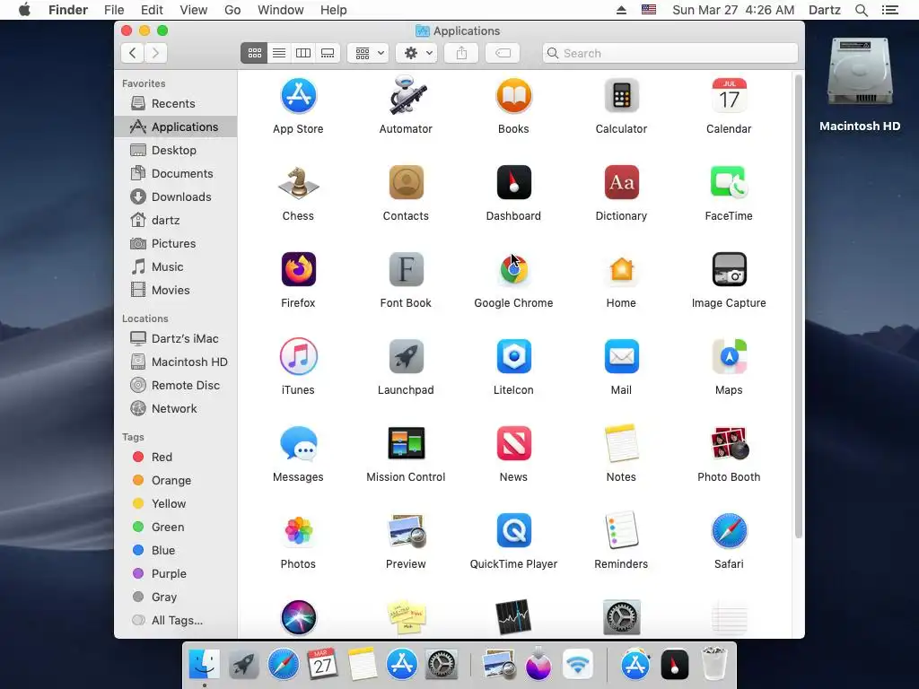The width and height of the screenshot is (919, 689).
Task: Select Network in sidebar locations
Action: (x=176, y=409)
